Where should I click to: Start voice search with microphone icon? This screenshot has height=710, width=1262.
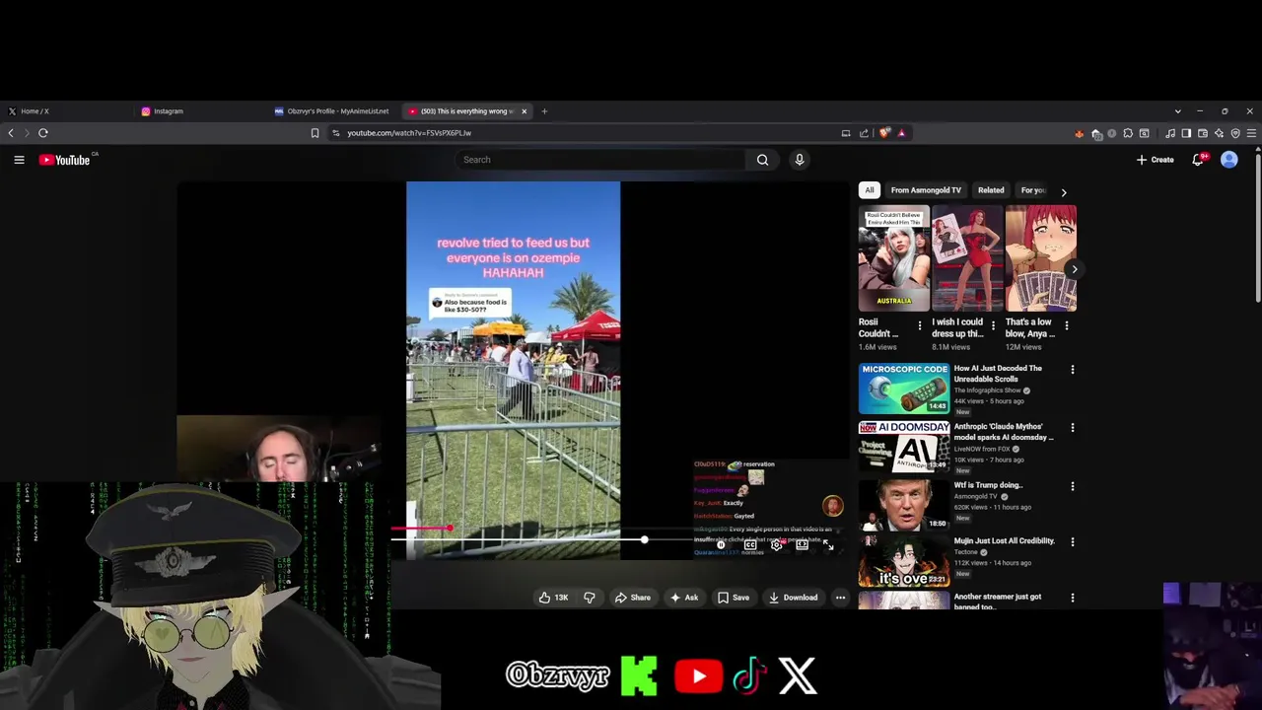(800, 160)
